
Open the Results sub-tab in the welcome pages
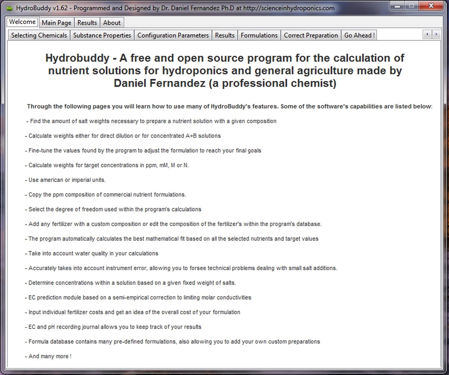point(225,35)
